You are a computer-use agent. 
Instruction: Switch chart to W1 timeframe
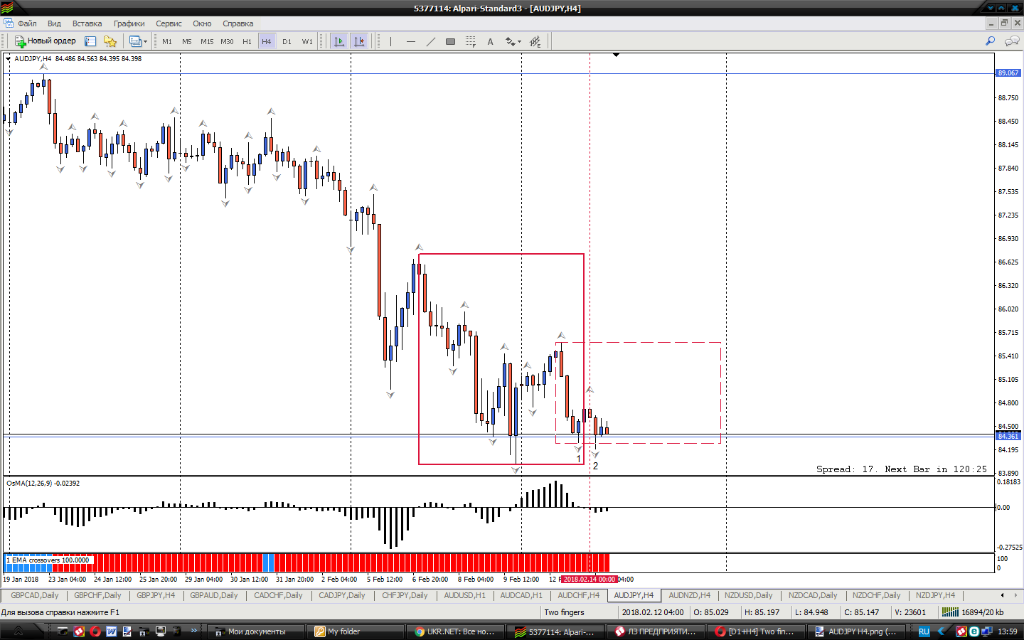(x=307, y=41)
